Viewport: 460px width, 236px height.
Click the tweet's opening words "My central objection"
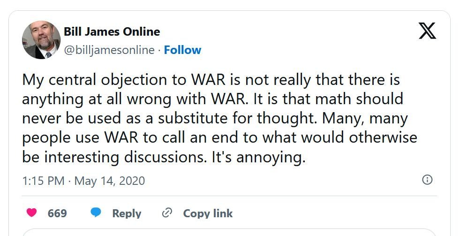click(x=89, y=80)
